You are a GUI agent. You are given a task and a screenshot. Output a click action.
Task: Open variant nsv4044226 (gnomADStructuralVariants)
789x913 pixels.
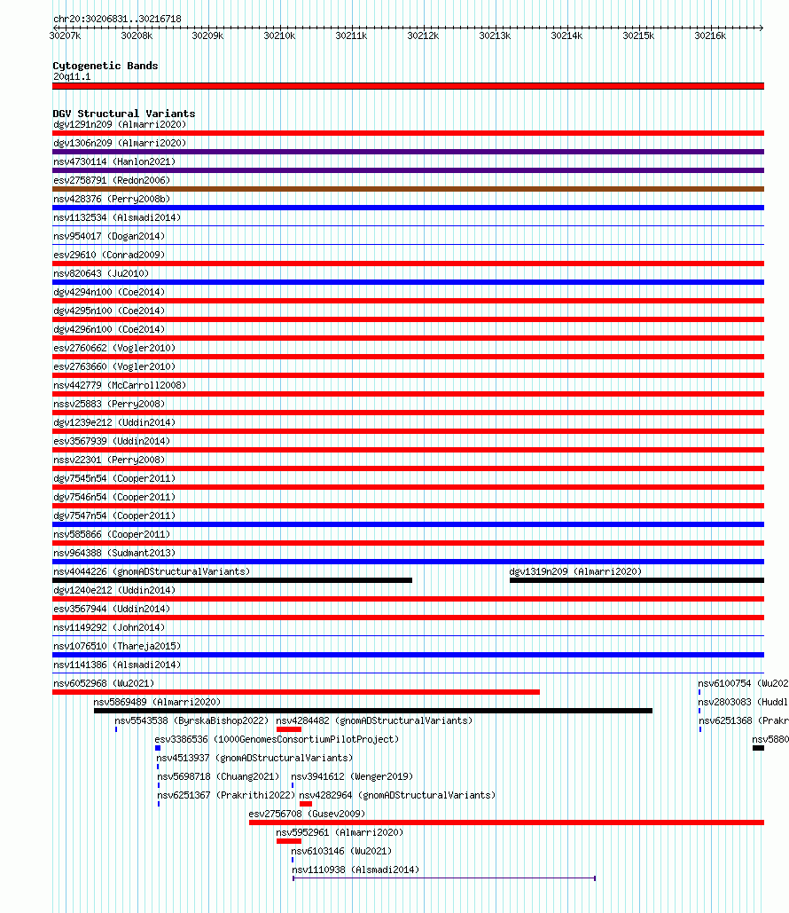[152, 571]
